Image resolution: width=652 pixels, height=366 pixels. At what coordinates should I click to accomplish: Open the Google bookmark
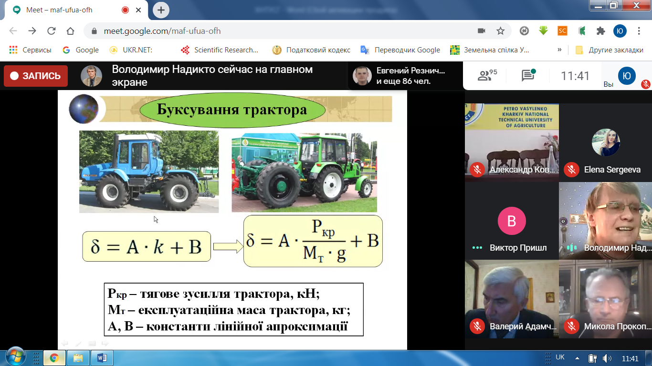click(81, 50)
